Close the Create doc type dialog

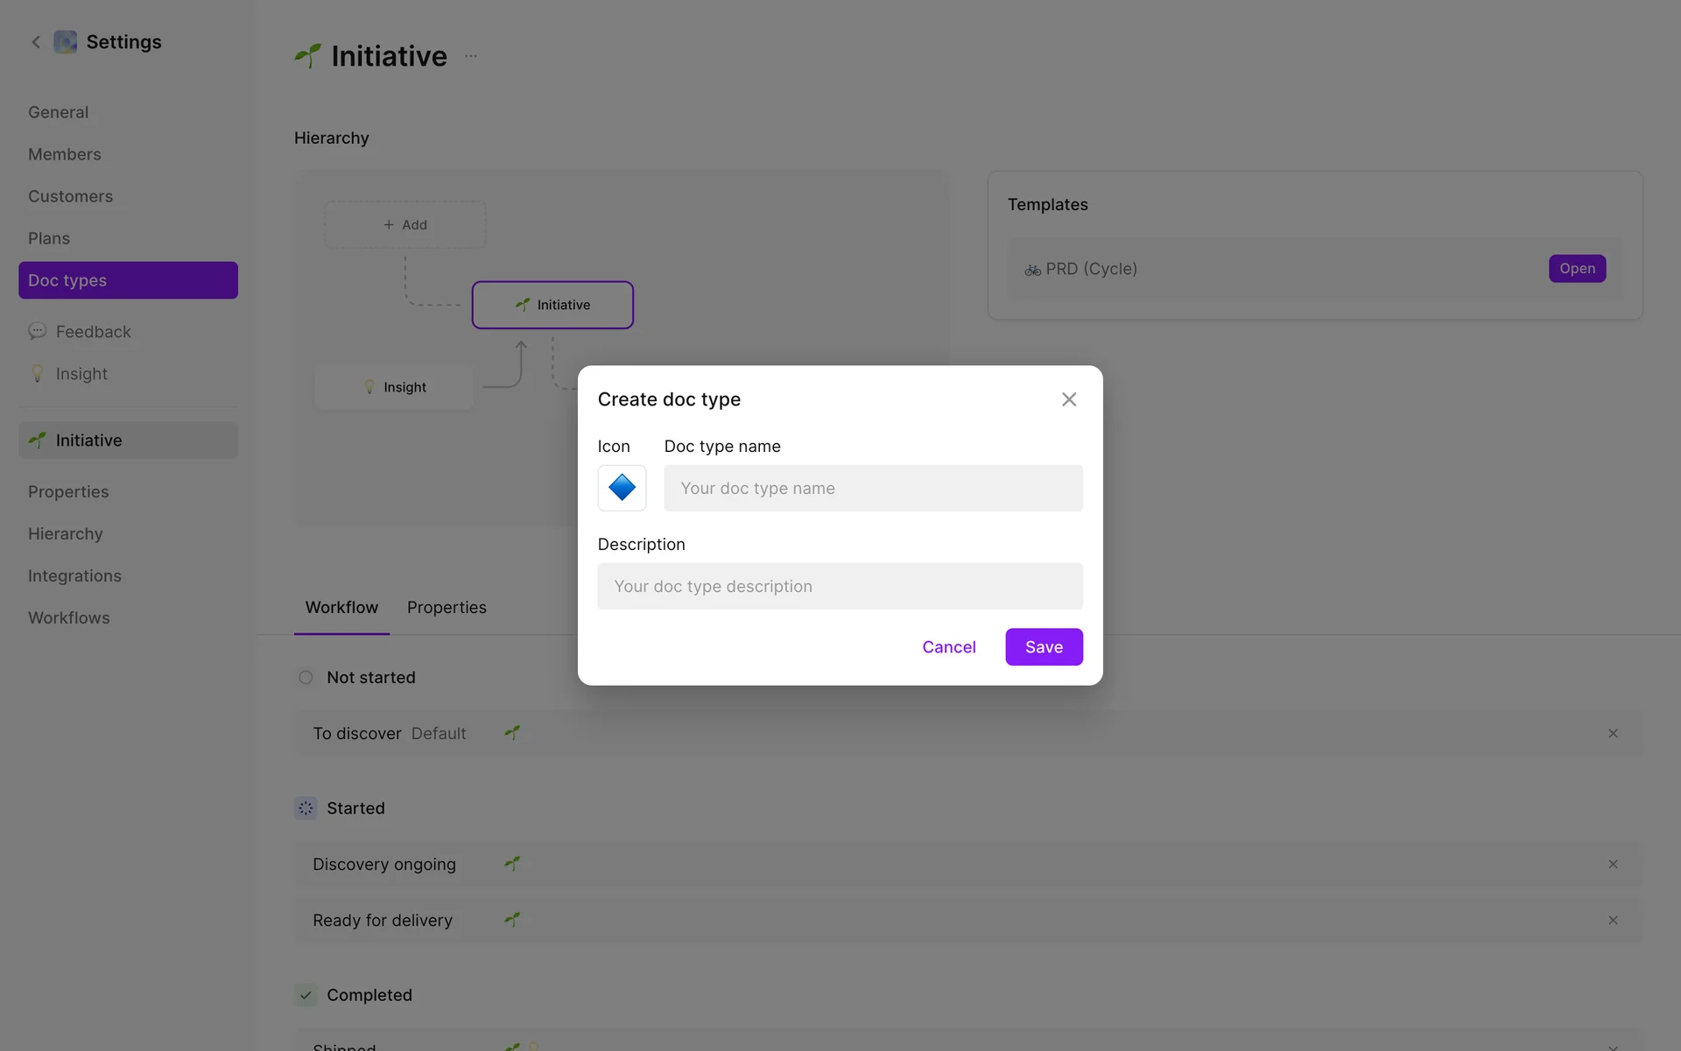[1069, 399]
